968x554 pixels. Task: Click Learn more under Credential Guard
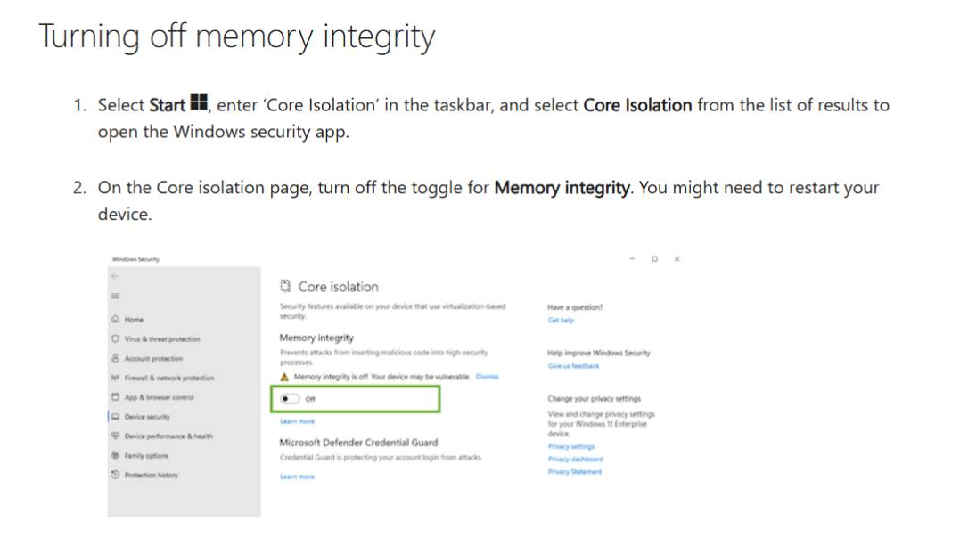click(297, 477)
